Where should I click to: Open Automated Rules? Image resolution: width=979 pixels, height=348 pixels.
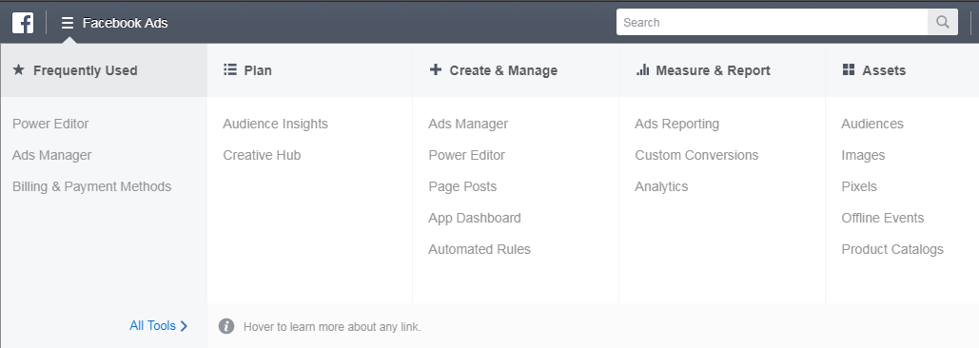(x=480, y=249)
